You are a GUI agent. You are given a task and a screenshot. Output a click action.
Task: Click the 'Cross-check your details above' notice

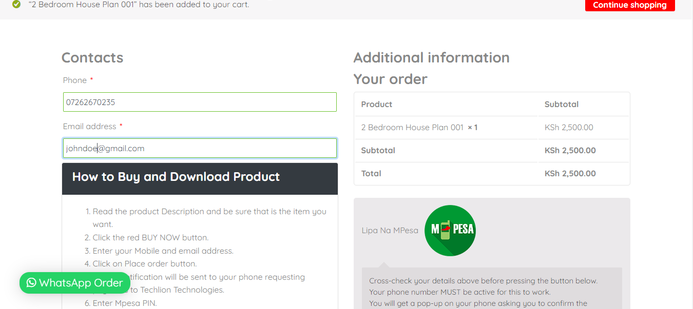[x=484, y=281]
